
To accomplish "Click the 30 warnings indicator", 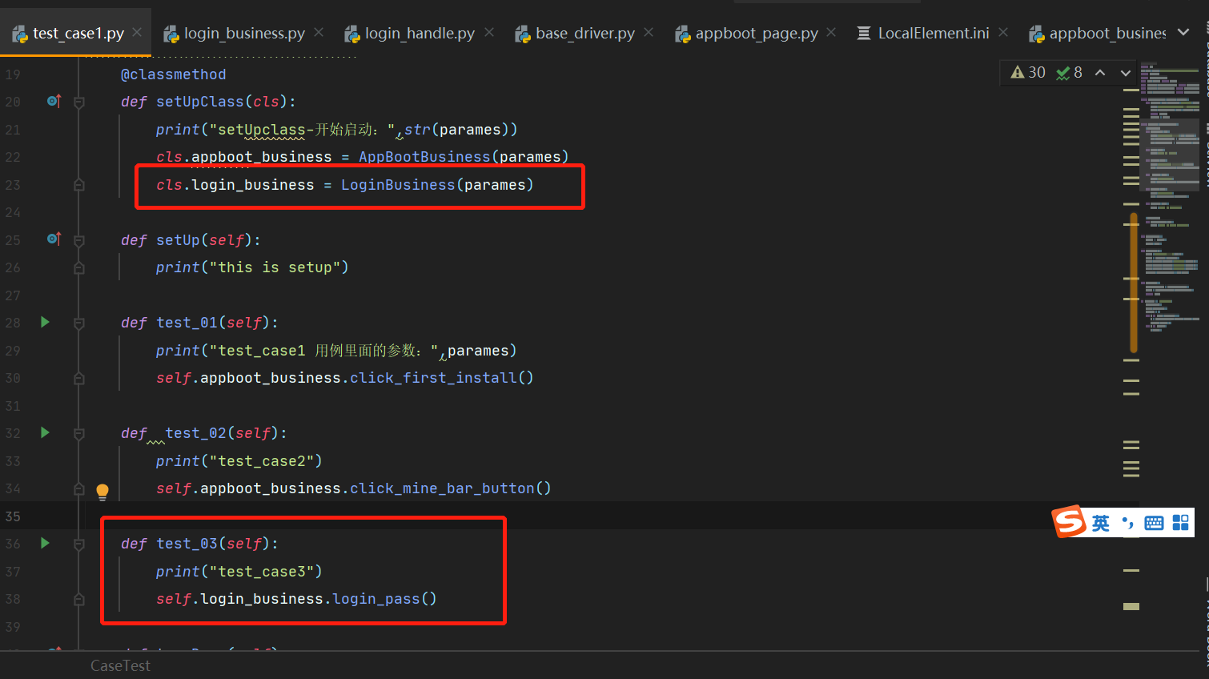I will pyautogui.click(x=1028, y=72).
